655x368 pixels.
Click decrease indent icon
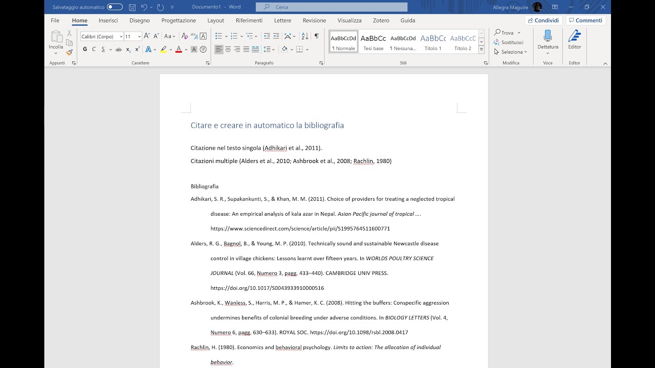[x=267, y=36]
